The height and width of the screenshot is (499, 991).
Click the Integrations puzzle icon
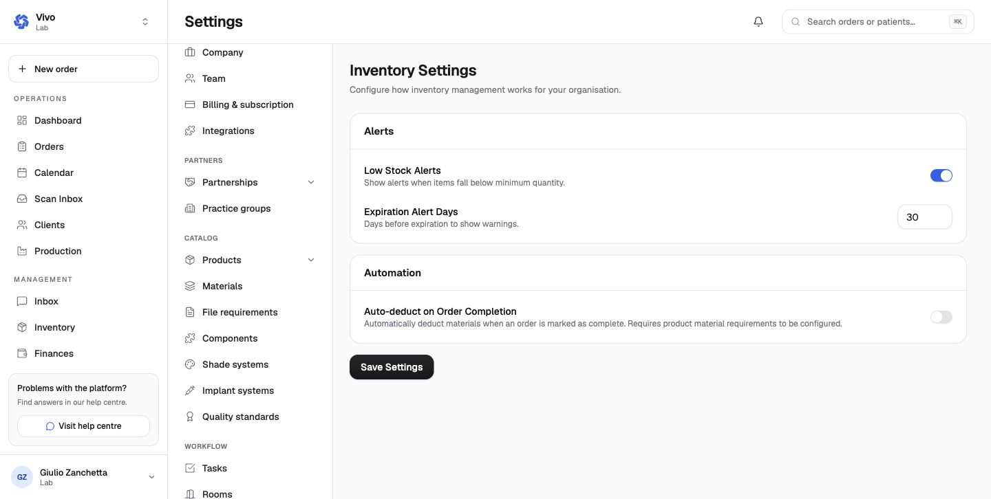click(x=190, y=131)
